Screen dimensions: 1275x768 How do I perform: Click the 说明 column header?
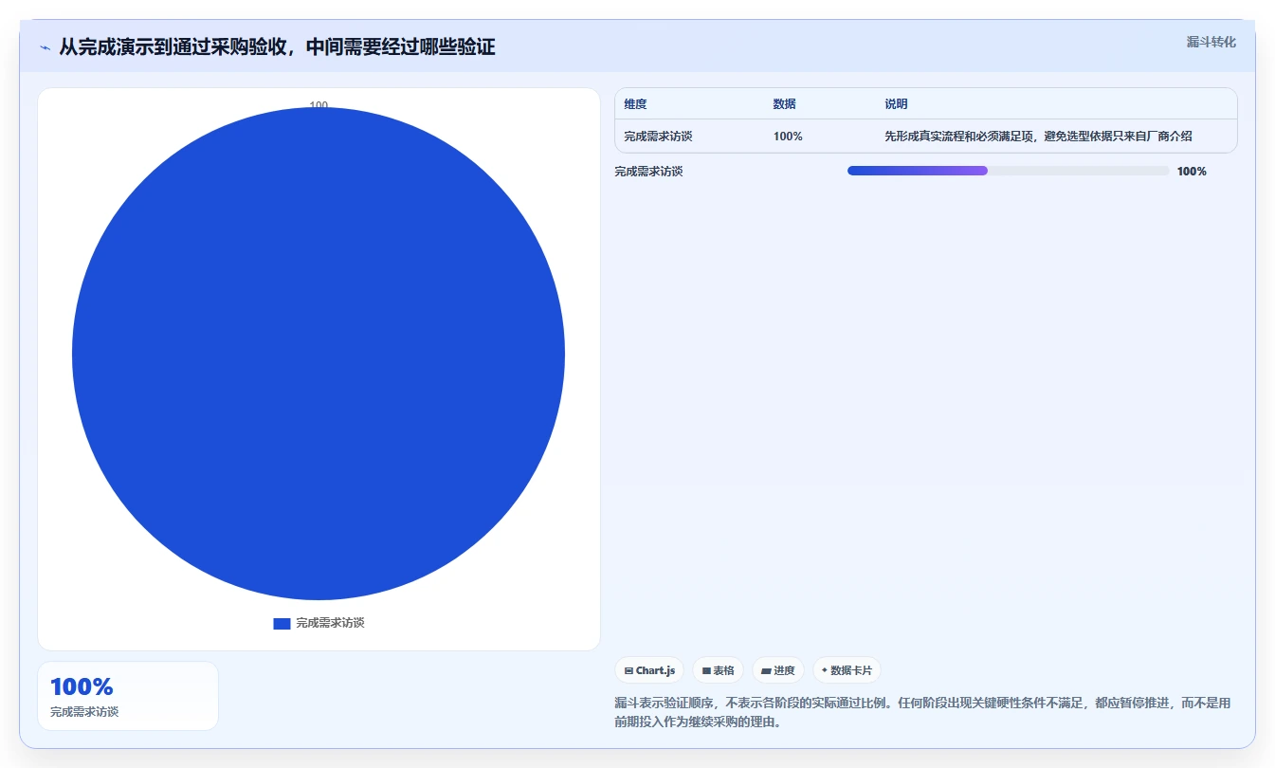pos(896,104)
